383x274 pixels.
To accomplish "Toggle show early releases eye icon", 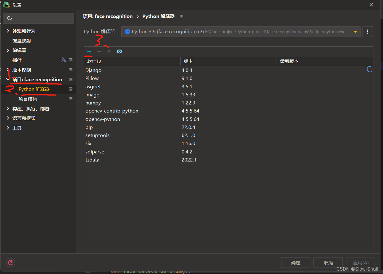I will [x=119, y=51].
